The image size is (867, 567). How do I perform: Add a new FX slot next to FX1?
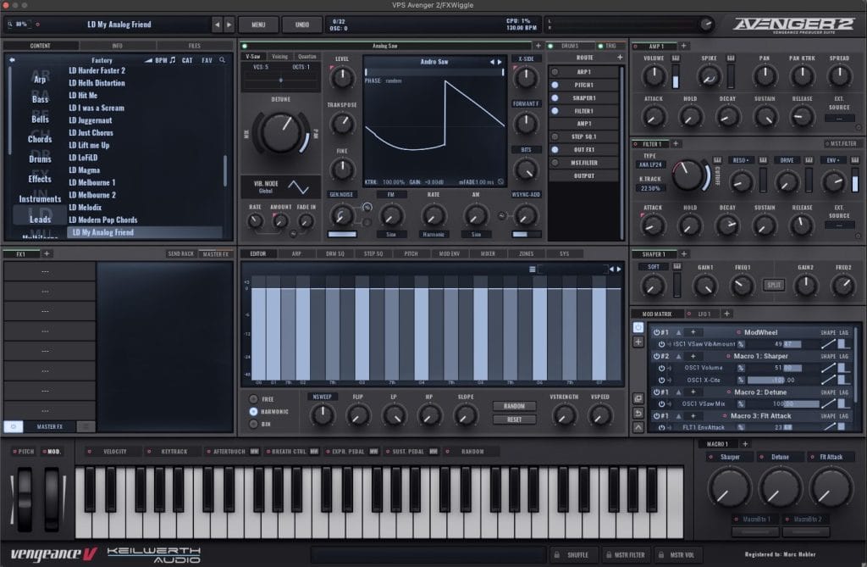point(47,253)
